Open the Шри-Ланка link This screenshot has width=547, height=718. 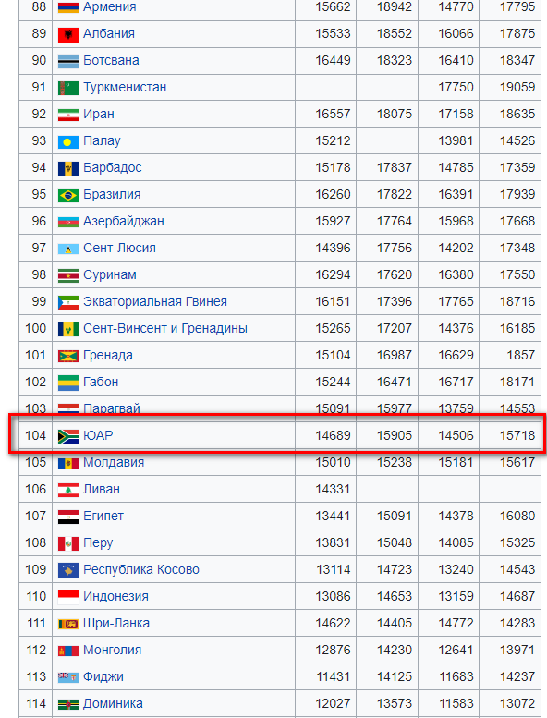116,623
